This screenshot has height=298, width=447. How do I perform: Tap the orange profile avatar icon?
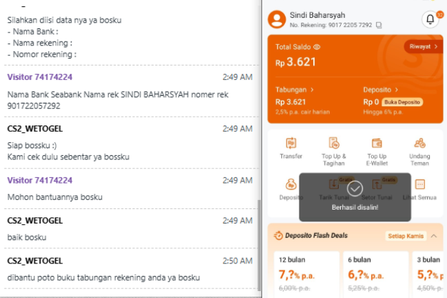click(277, 19)
